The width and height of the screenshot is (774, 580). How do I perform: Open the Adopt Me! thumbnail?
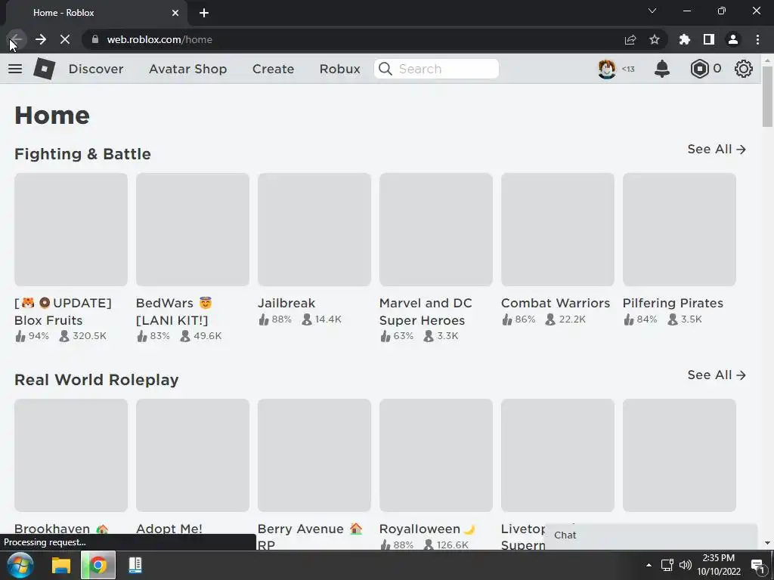pyautogui.click(x=193, y=455)
